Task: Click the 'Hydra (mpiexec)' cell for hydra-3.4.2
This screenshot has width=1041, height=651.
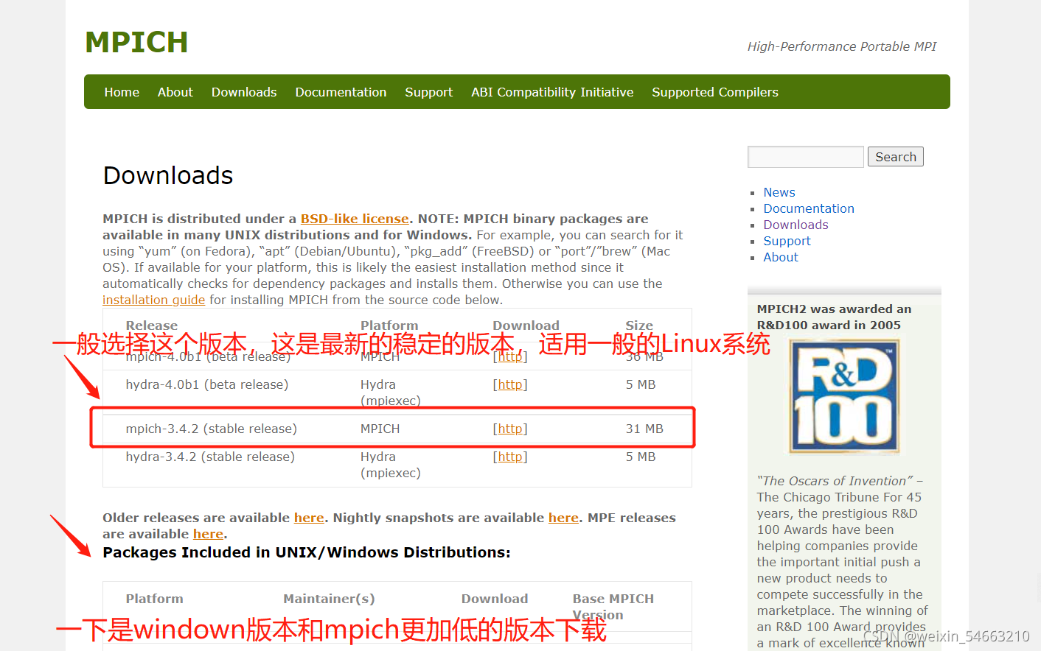Action: pos(391,465)
